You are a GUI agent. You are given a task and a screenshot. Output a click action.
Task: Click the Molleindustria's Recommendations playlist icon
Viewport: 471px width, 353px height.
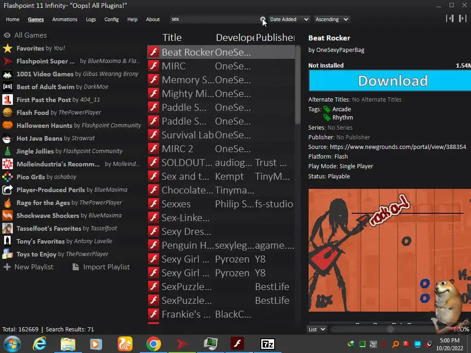click(x=7, y=164)
